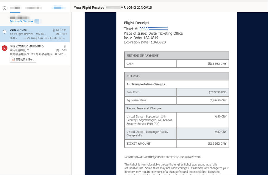Click red avatar of 同程艺龙 sender
Image resolution: width=268 pixels, height=175 pixels.
click(x=4, y=48)
